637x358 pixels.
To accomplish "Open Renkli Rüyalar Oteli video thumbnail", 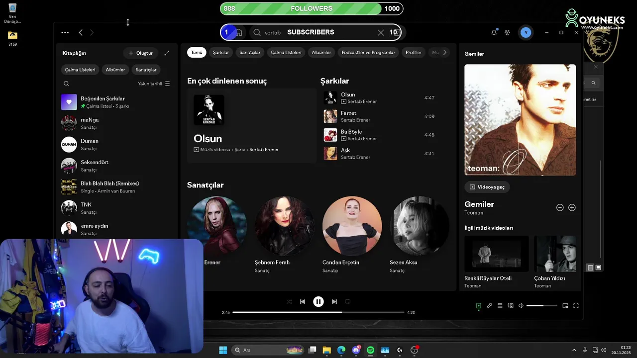I will (x=497, y=254).
